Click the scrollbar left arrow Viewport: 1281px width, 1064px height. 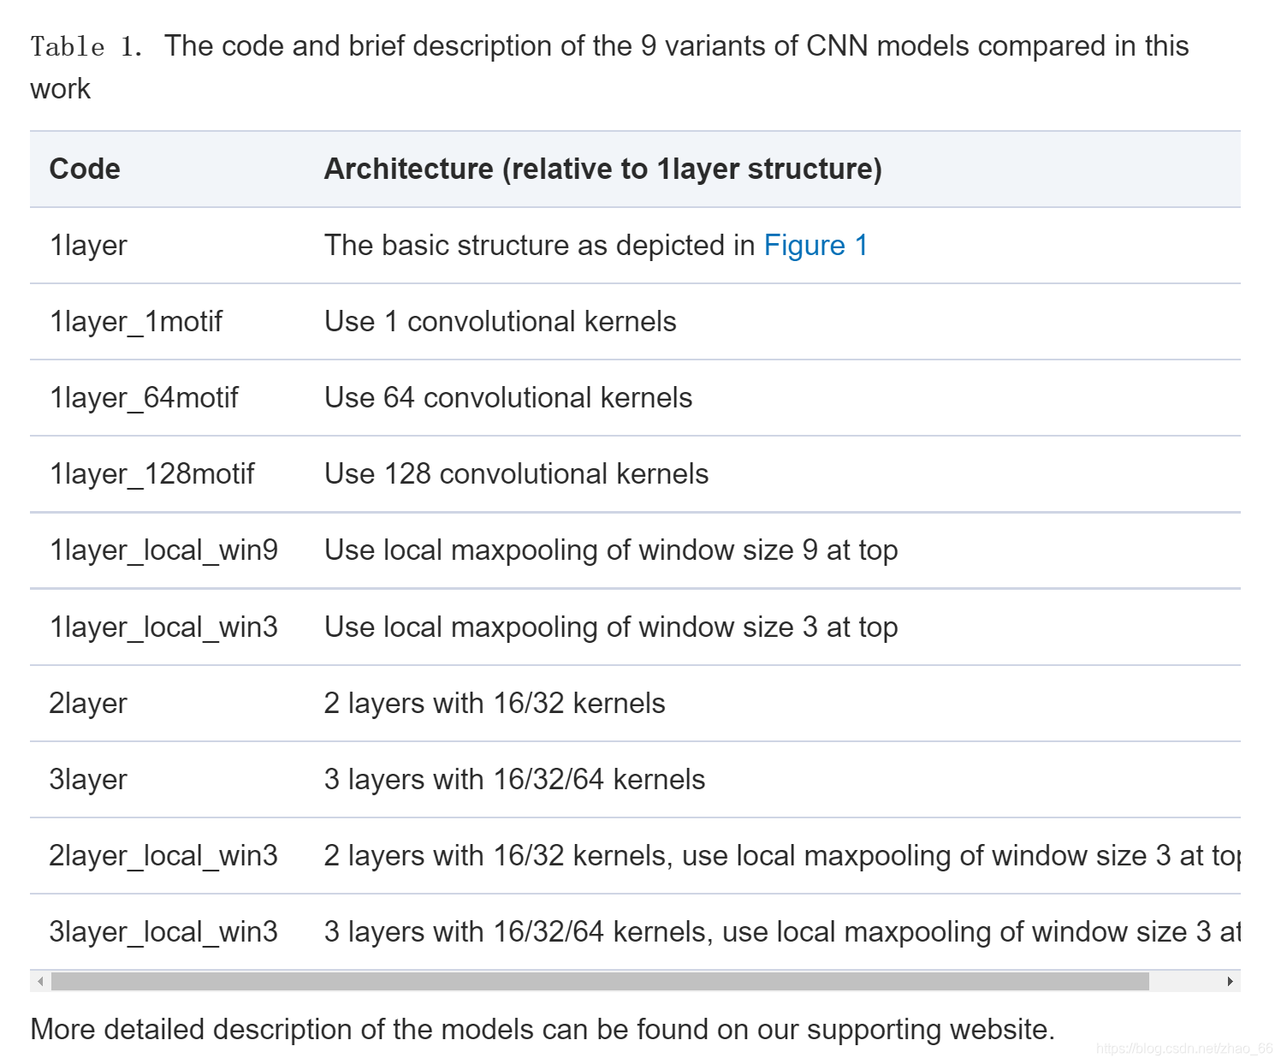pyautogui.click(x=40, y=981)
